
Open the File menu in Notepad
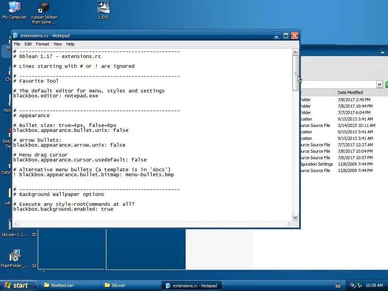pos(17,44)
